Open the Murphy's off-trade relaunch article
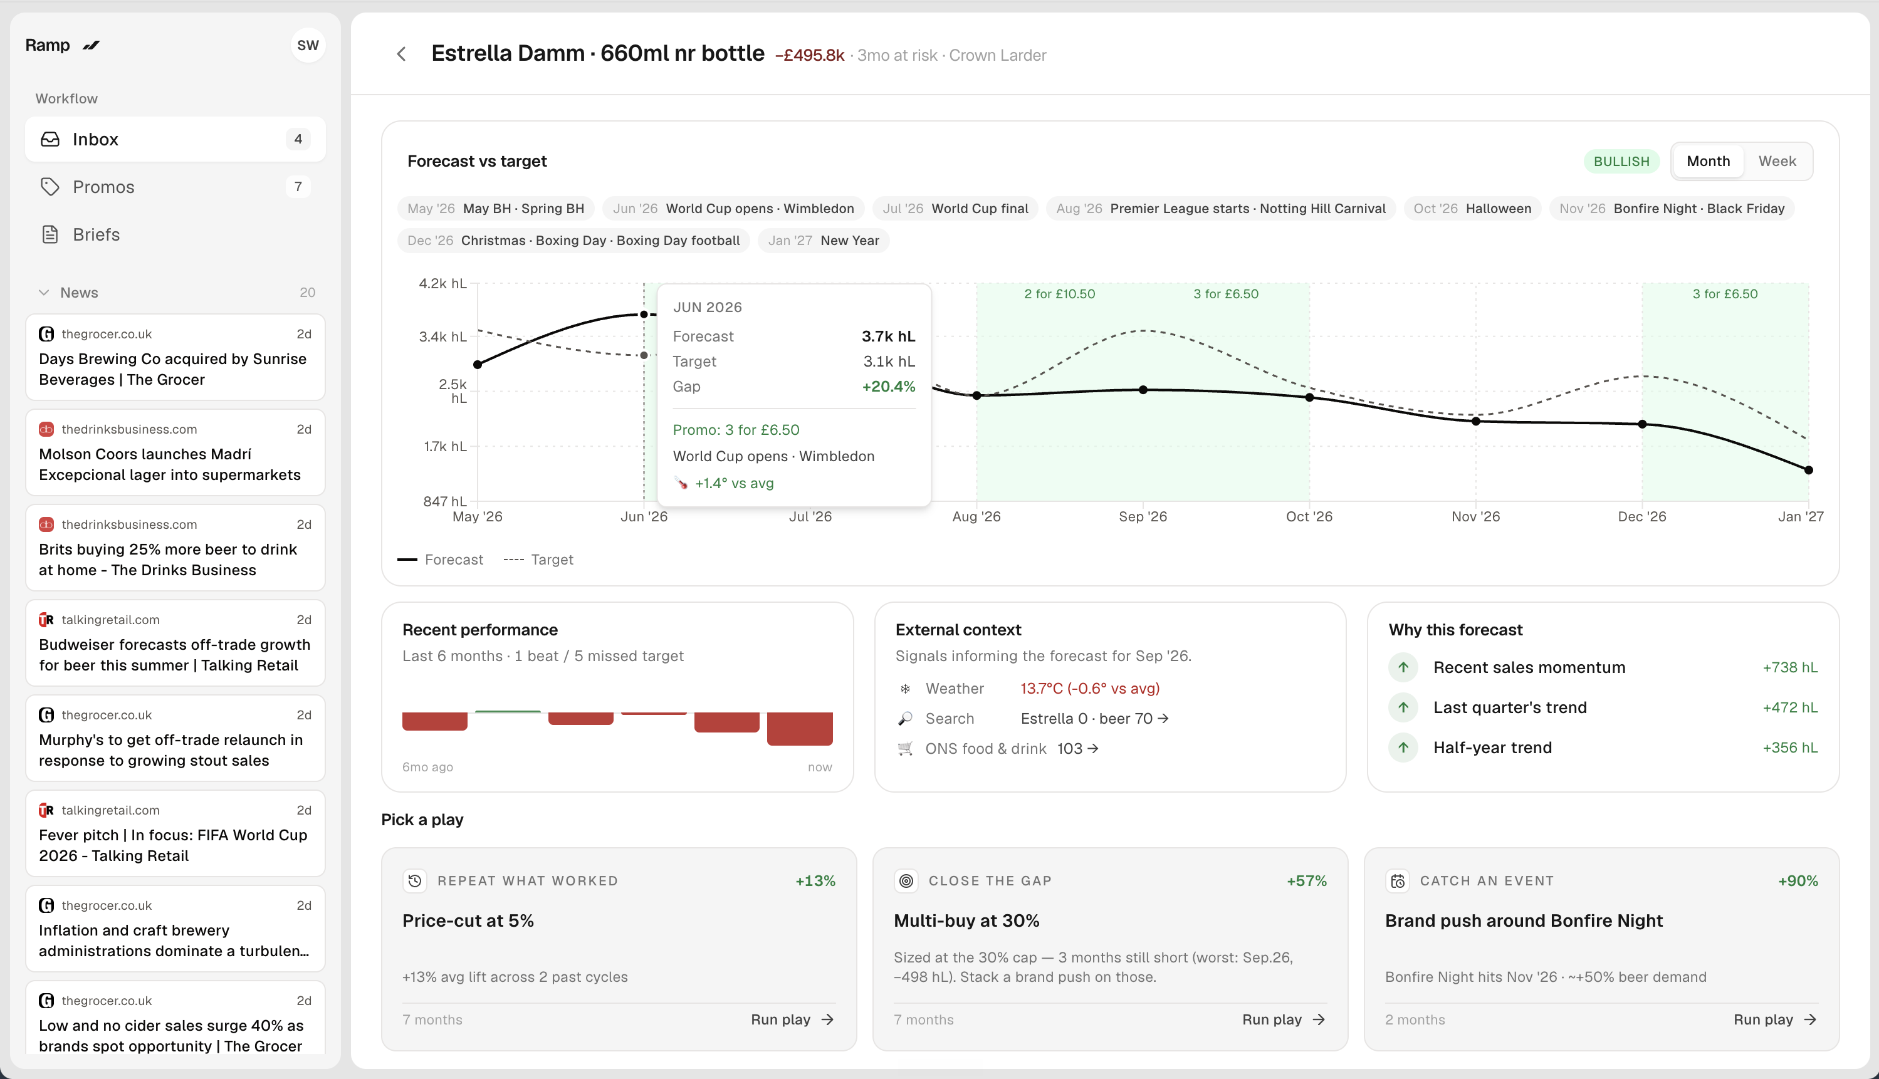 pos(175,738)
